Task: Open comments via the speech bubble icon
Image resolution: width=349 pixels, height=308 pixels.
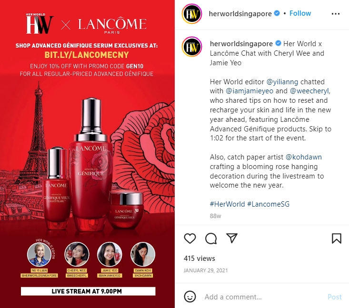Action: pyautogui.click(x=211, y=238)
